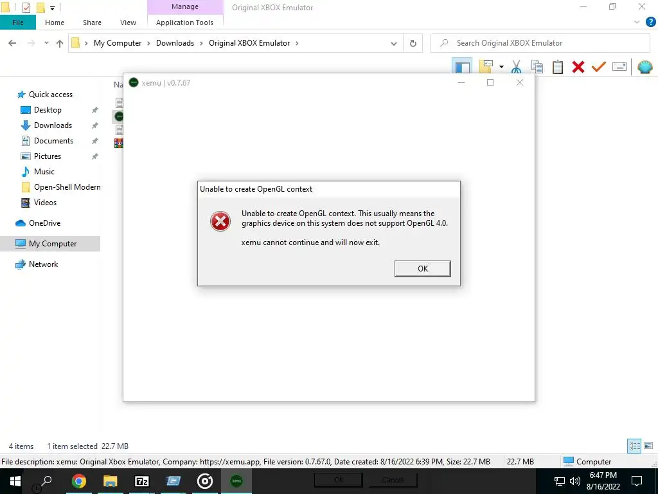Open the Windows Start button
The height and width of the screenshot is (494, 658).
pos(15,481)
